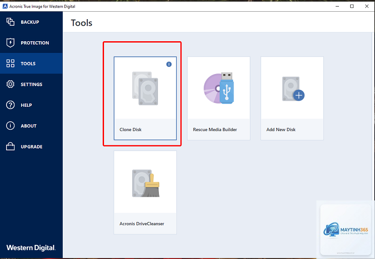The width and height of the screenshot is (375, 259).
Task: Select the Protection shield icon
Action: [x=10, y=43]
